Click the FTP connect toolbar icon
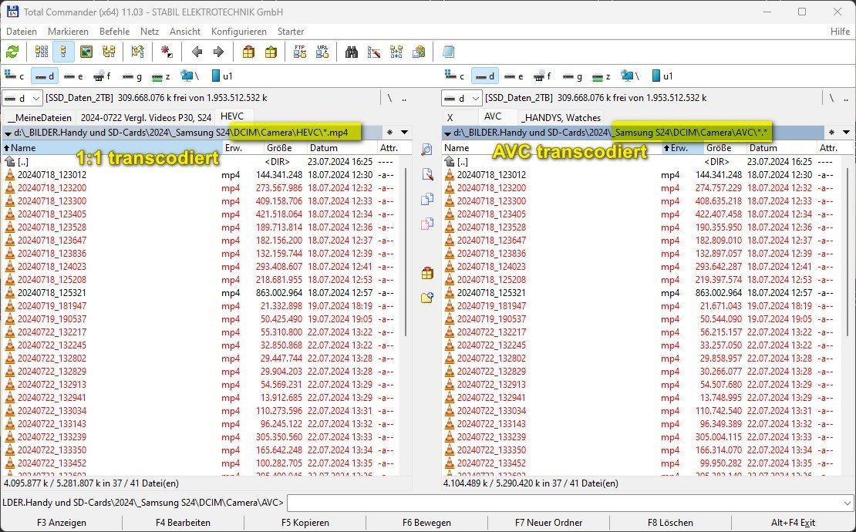 (300, 52)
